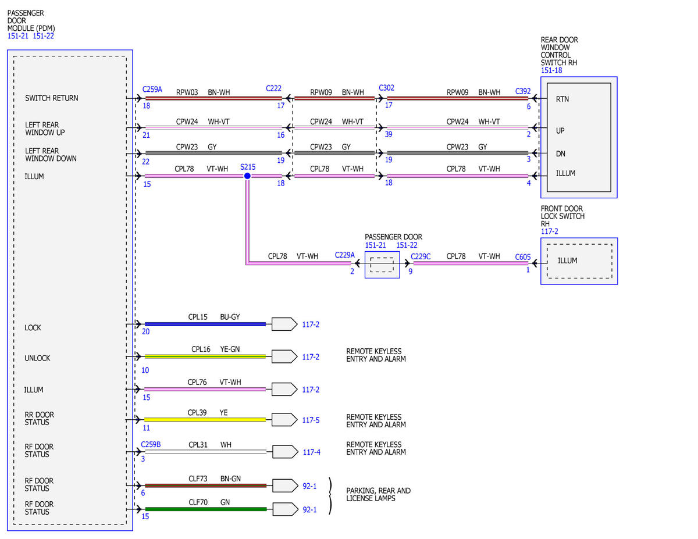Follow the 117-4 page reference link
Image resolution: width=698 pixels, height=539 pixels.
(311, 452)
